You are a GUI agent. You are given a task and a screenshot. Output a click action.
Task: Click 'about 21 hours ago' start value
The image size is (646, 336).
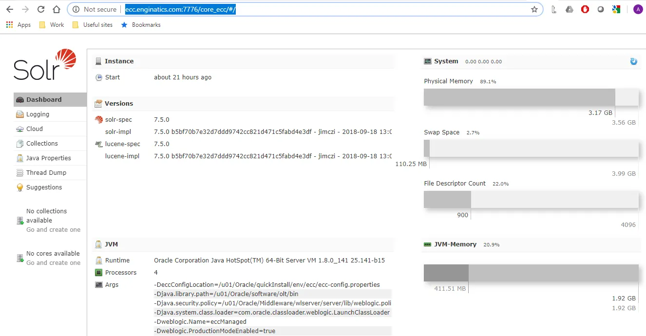183,77
